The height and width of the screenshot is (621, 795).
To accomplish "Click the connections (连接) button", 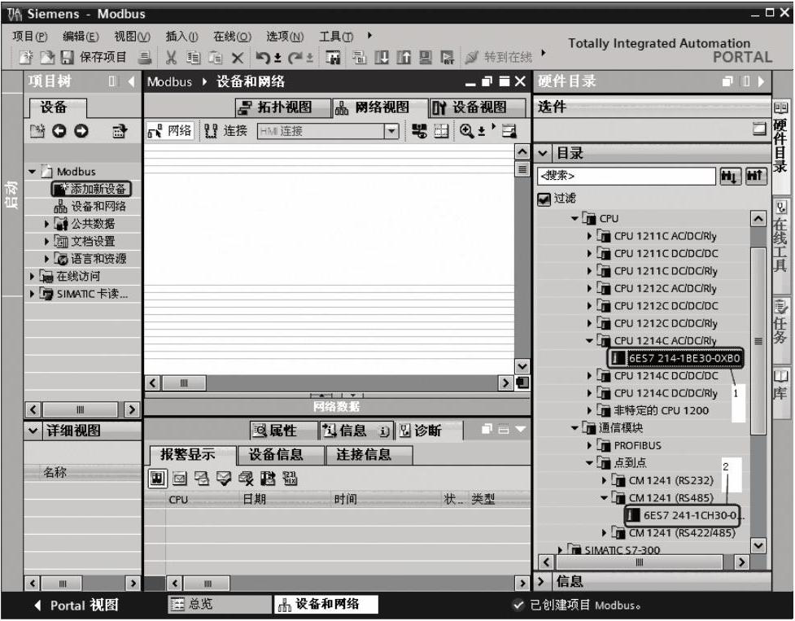I will [225, 131].
